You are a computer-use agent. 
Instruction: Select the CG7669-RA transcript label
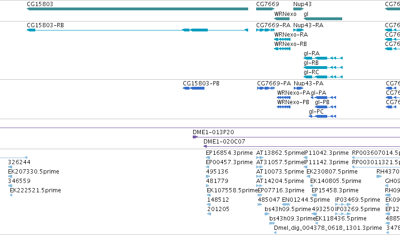(x=273, y=25)
